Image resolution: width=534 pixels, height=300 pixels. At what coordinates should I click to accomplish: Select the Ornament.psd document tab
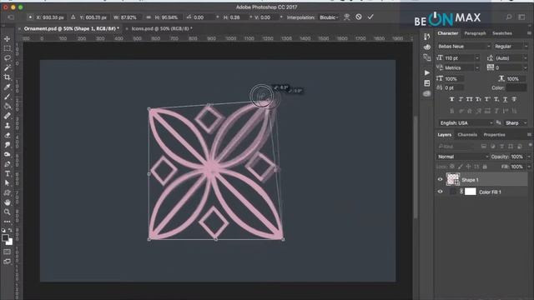click(x=72, y=28)
